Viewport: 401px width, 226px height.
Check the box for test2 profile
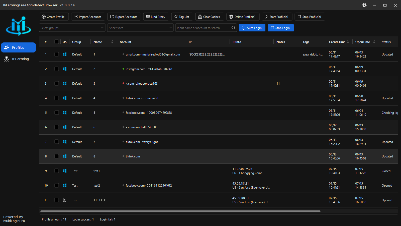coord(57,185)
